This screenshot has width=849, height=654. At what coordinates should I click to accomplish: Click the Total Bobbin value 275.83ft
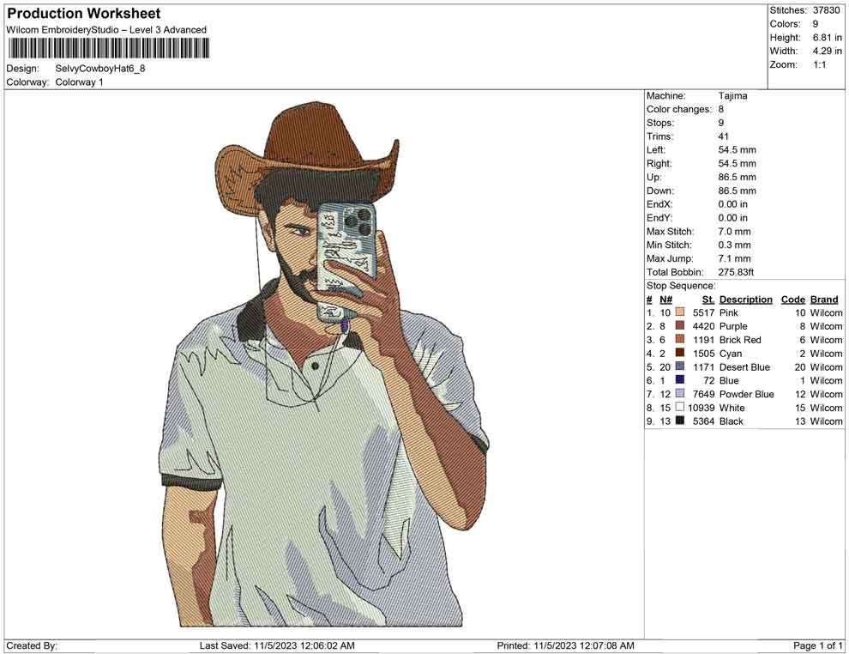[x=735, y=272]
